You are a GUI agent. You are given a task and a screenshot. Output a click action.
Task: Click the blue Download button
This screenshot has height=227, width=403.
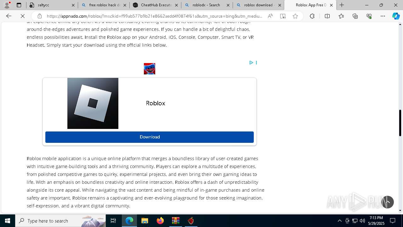pos(150,137)
